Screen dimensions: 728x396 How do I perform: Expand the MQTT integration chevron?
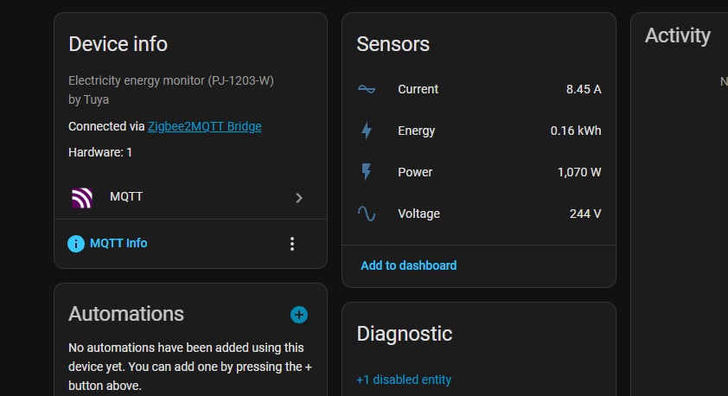299,198
